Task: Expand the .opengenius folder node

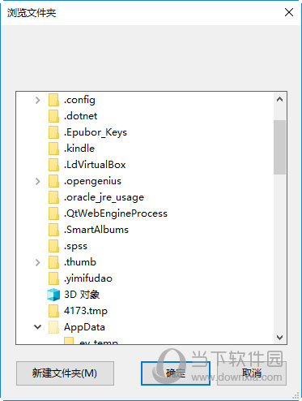Action: (x=38, y=181)
